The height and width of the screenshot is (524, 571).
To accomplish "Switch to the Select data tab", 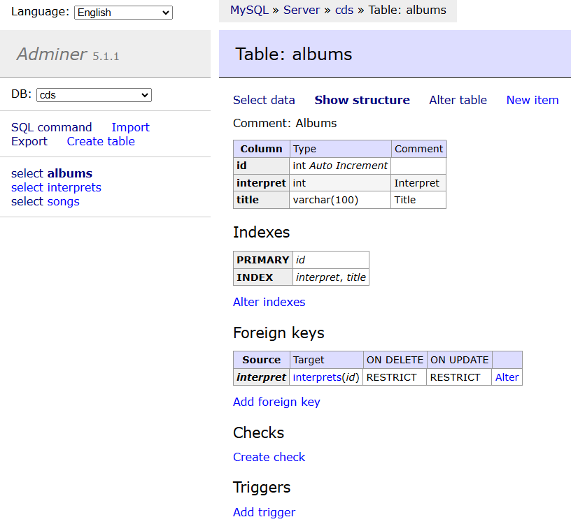I will (264, 100).
